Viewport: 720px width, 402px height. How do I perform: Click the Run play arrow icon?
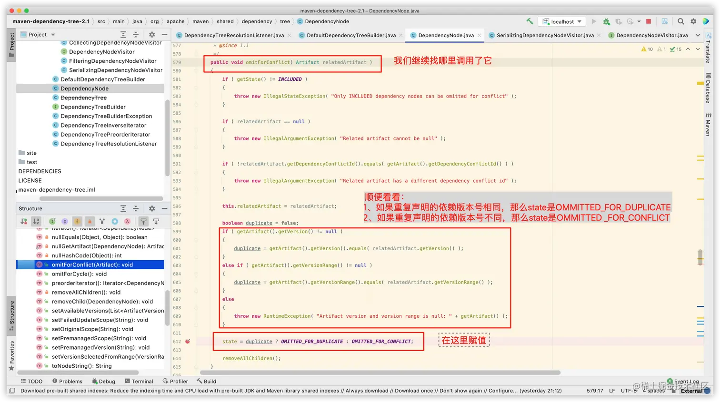pos(594,21)
